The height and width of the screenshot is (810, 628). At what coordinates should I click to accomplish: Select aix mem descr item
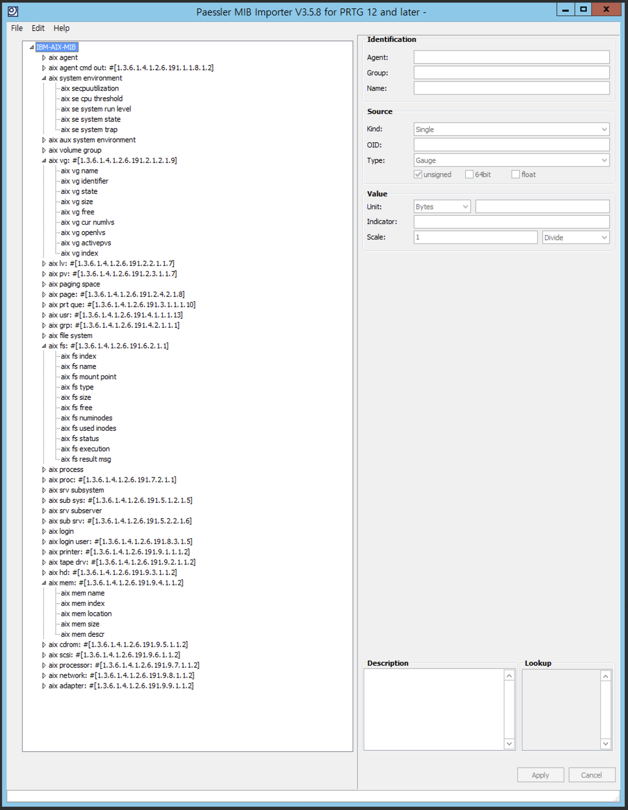82,634
